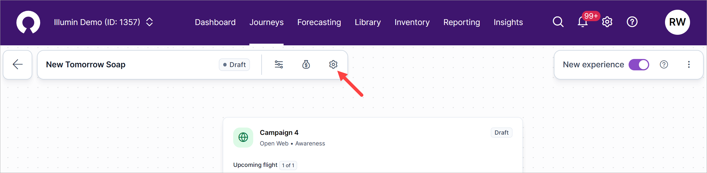Open the journey budget money-bag icon
Viewport: 707px width, 173px height.
coord(306,65)
